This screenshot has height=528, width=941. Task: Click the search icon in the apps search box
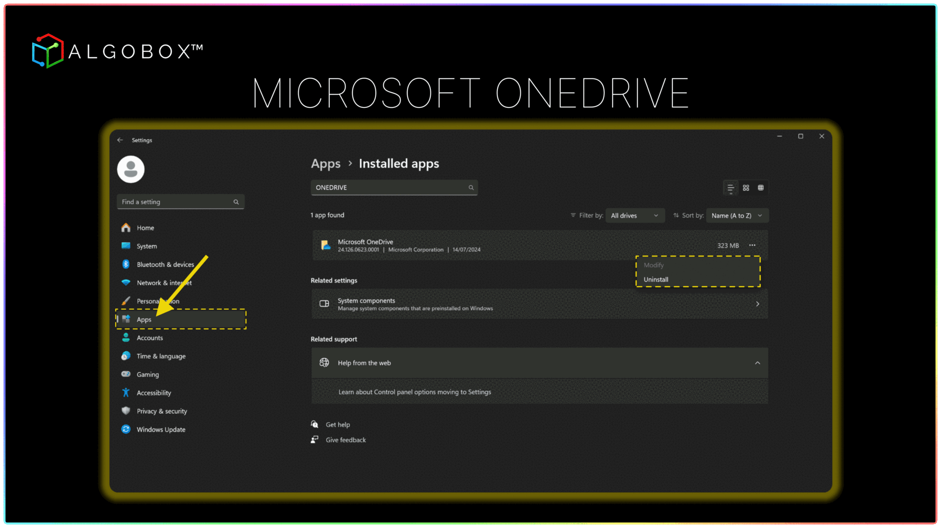pos(471,188)
